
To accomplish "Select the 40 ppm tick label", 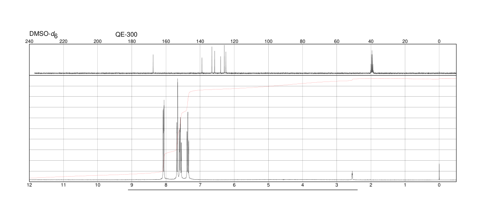I will (371, 41).
